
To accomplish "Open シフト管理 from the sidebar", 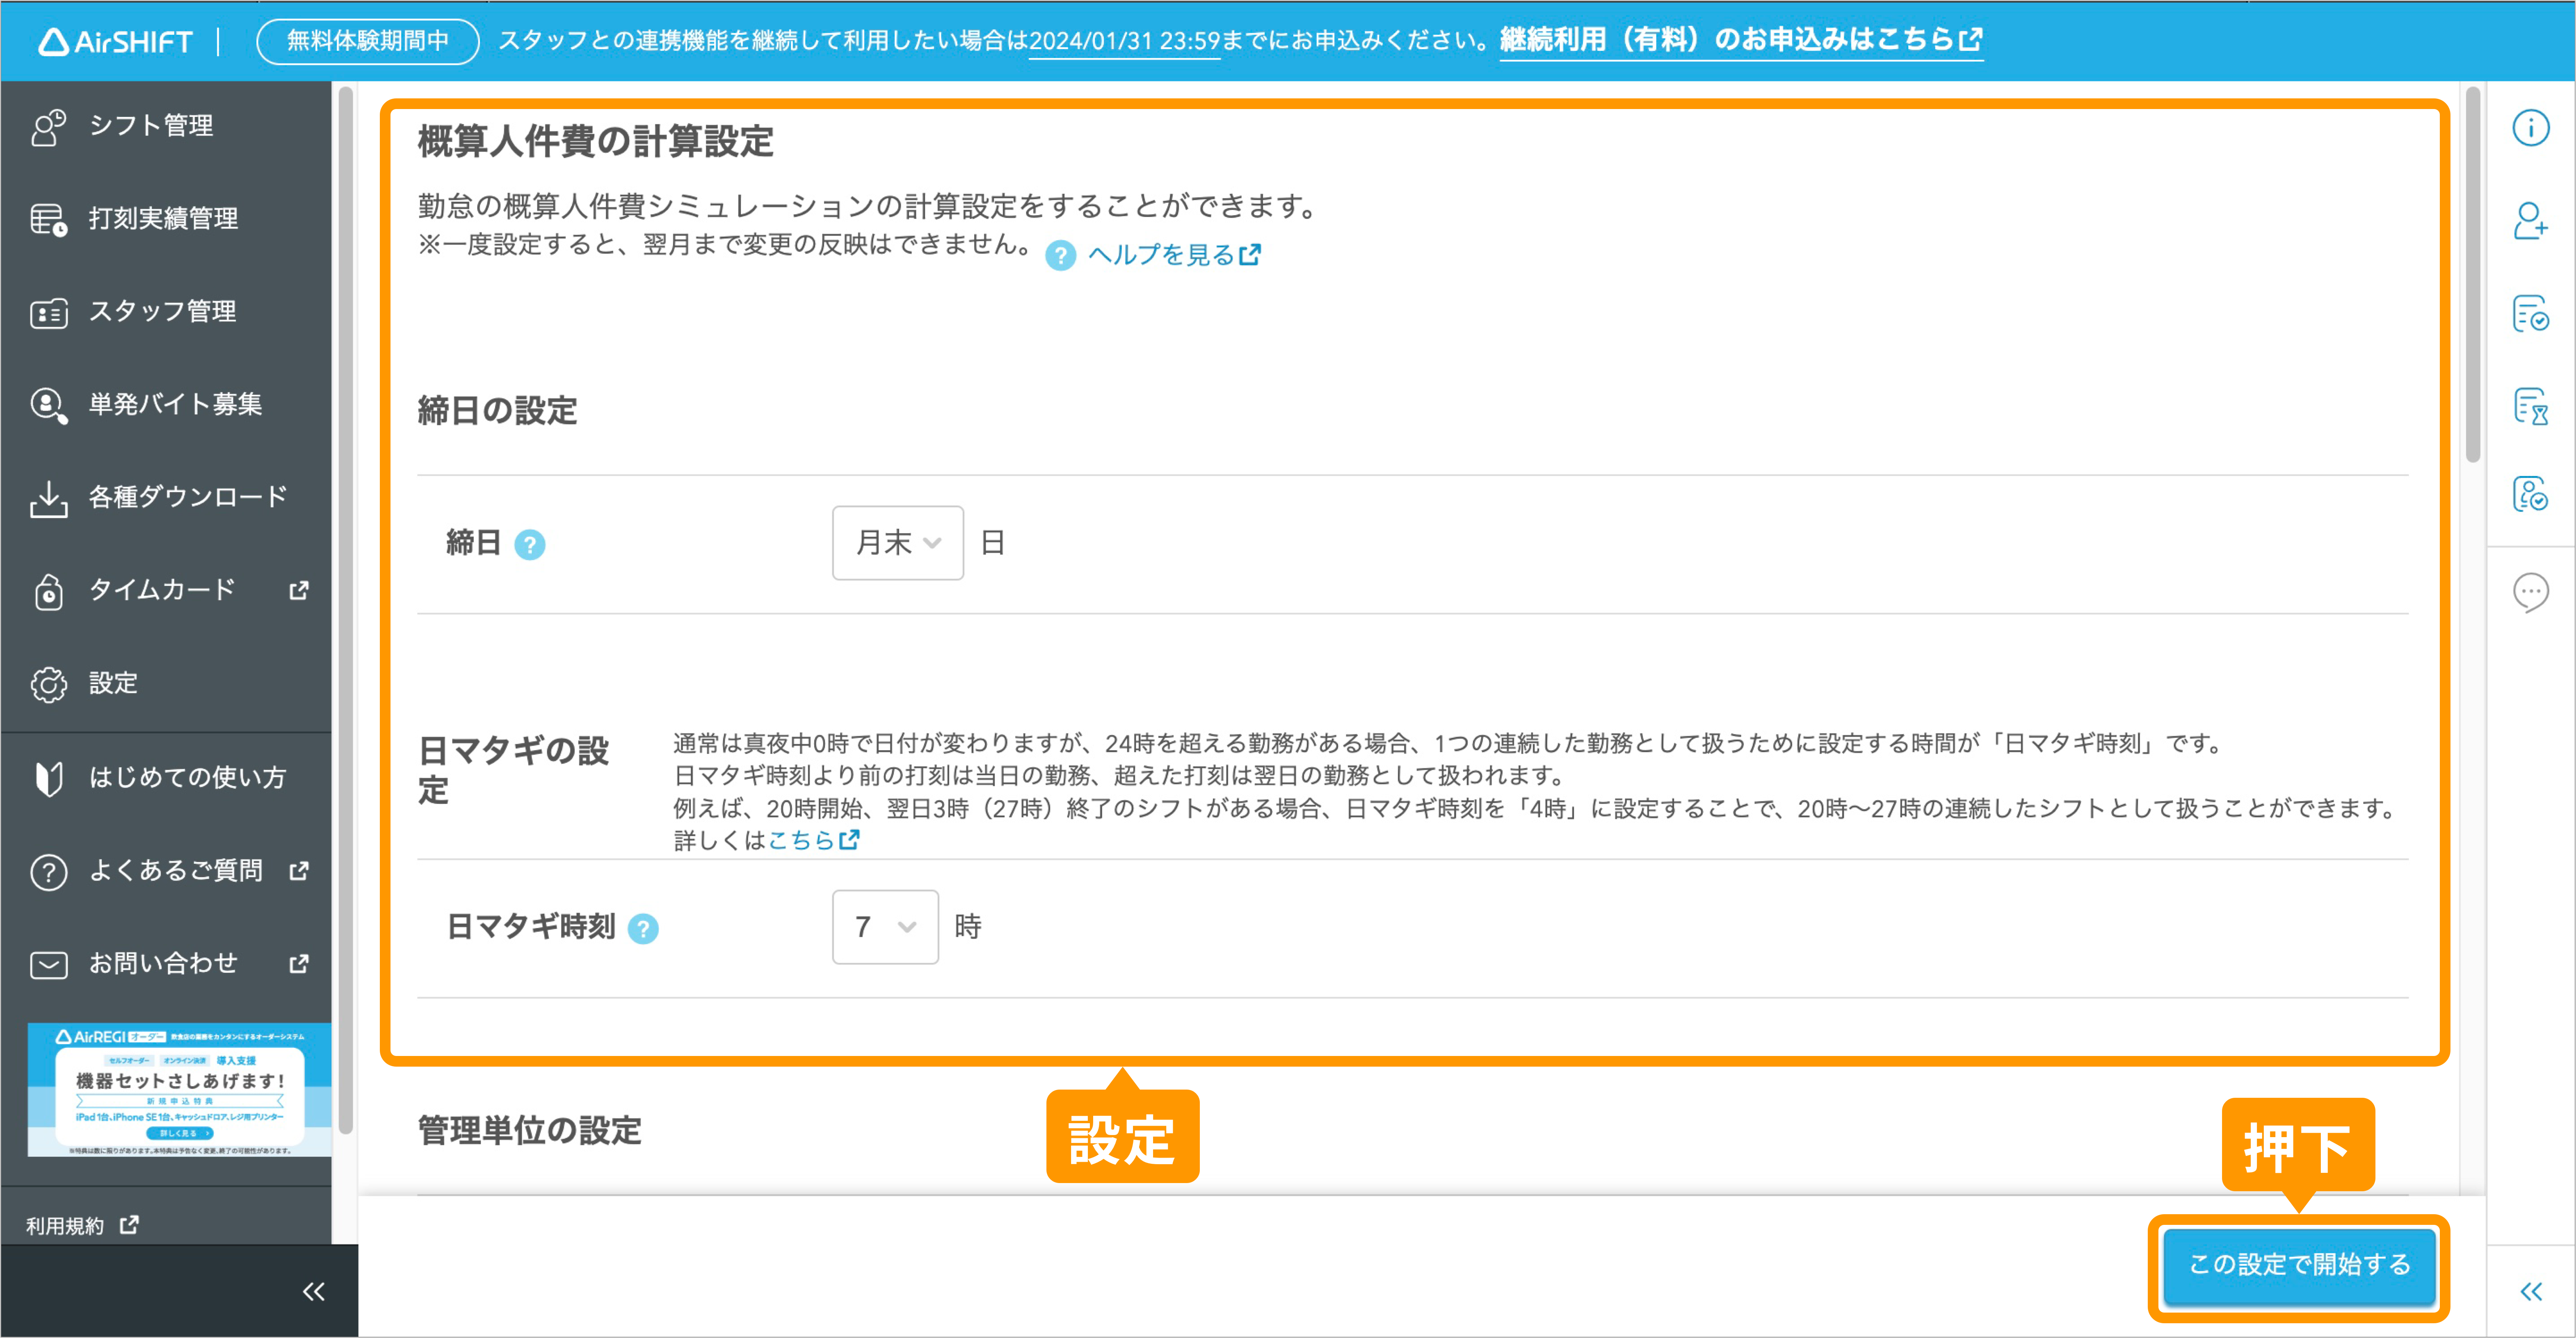I will pyautogui.click(x=150, y=126).
